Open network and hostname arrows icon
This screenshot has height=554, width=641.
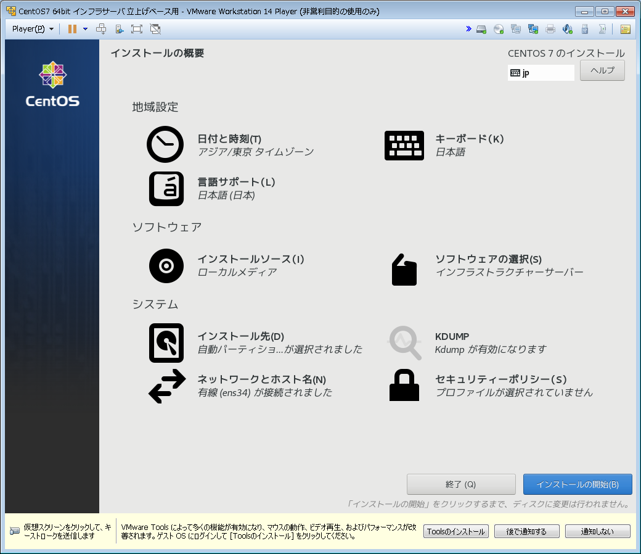(x=167, y=386)
